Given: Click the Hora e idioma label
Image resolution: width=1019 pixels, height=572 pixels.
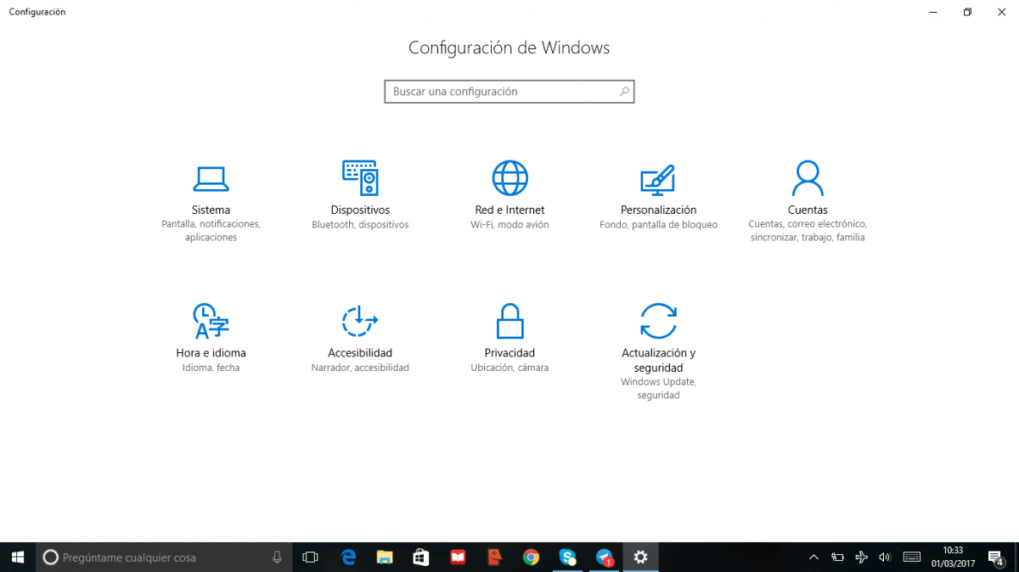Looking at the screenshot, I should pos(211,353).
